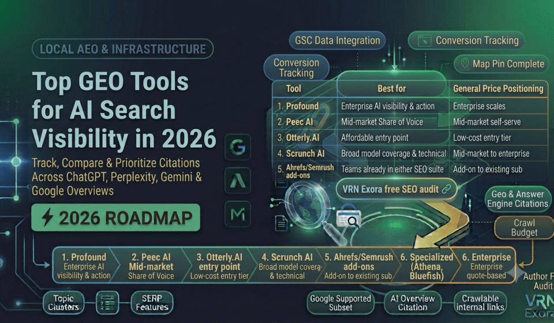
Task: Select the GSC Data Integration pill
Action: [338, 40]
